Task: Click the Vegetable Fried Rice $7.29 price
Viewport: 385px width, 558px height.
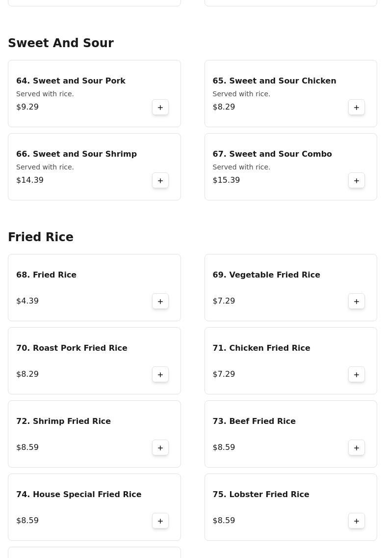Action: [224, 301]
